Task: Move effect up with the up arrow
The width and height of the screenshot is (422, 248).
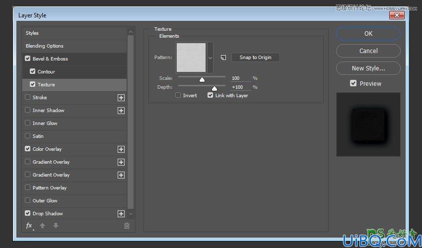Action: pyautogui.click(x=42, y=226)
